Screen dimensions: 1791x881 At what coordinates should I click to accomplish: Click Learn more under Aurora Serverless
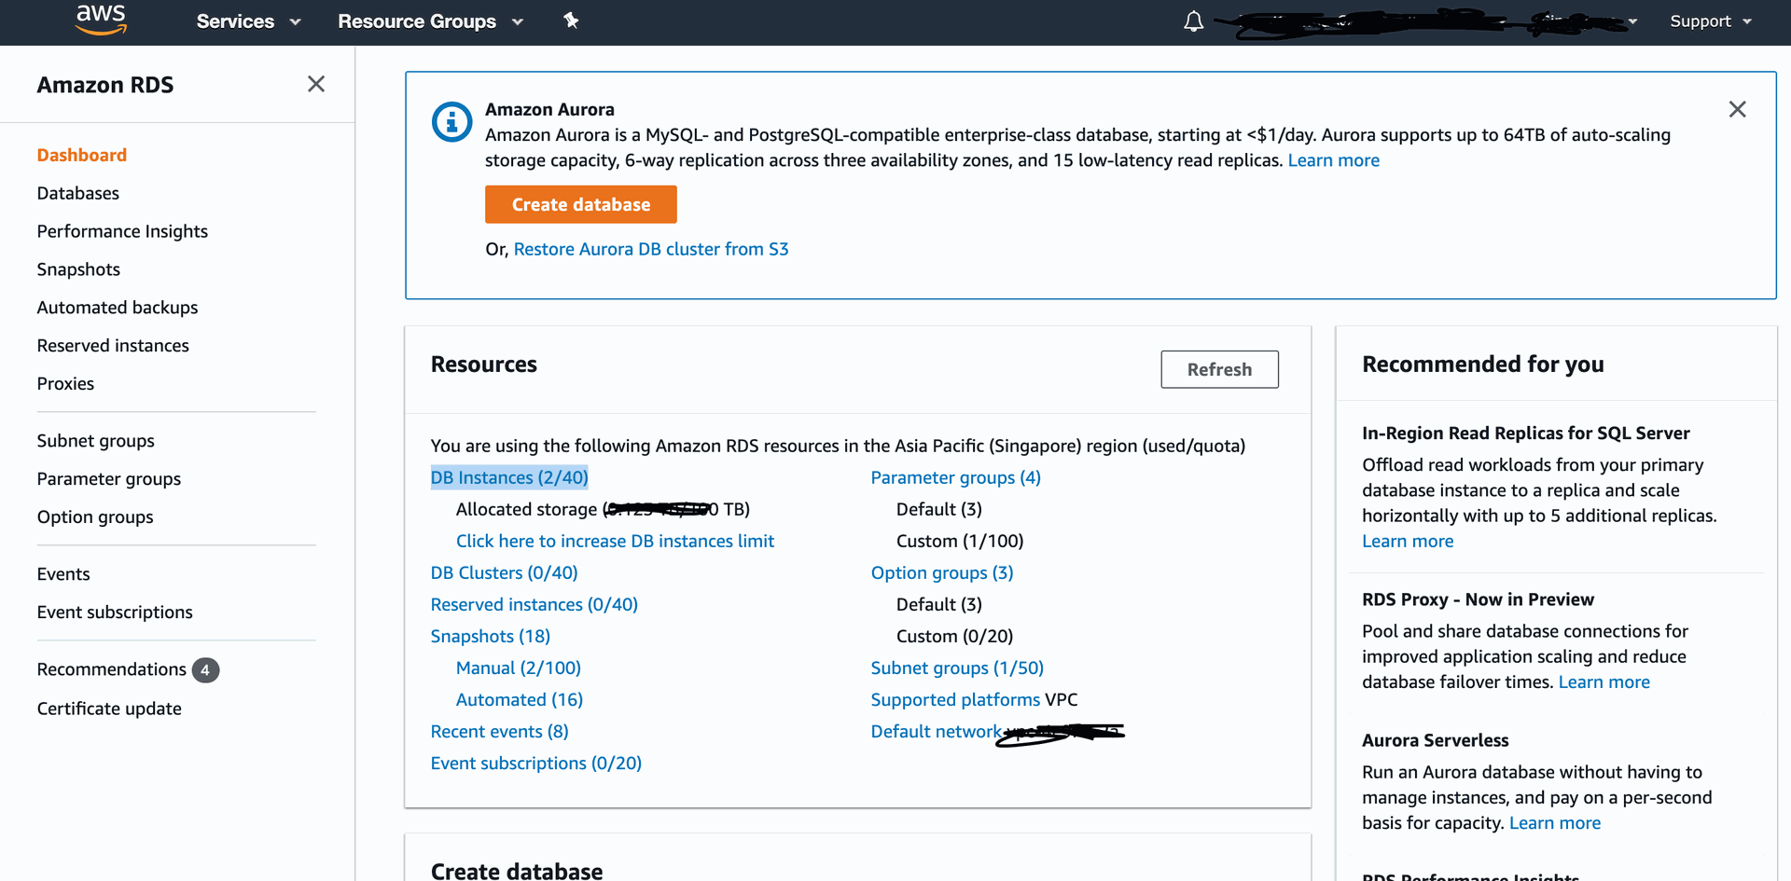(1554, 822)
